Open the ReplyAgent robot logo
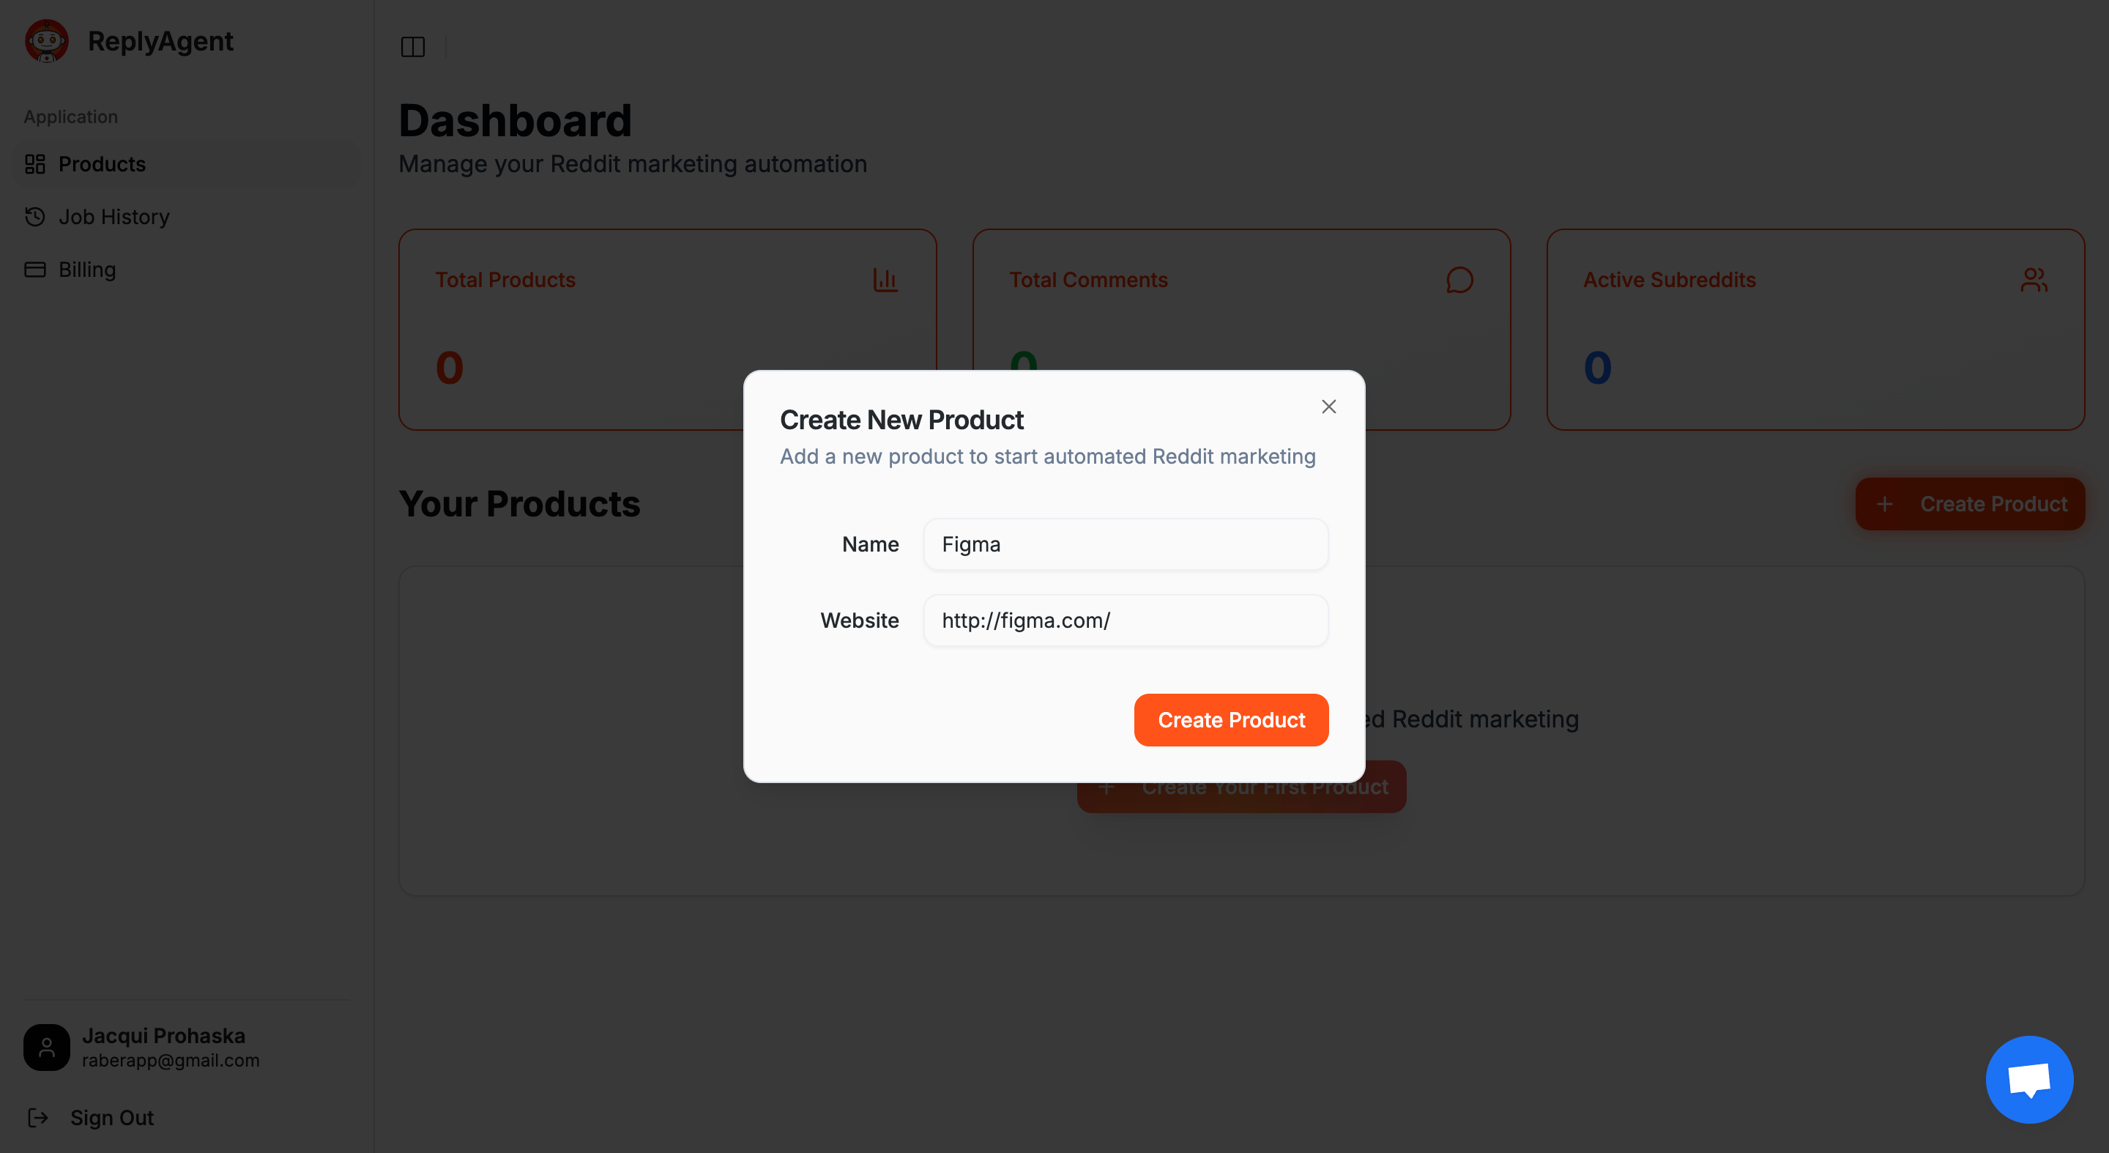This screenshot has height=1153, width=2109. 47,40
